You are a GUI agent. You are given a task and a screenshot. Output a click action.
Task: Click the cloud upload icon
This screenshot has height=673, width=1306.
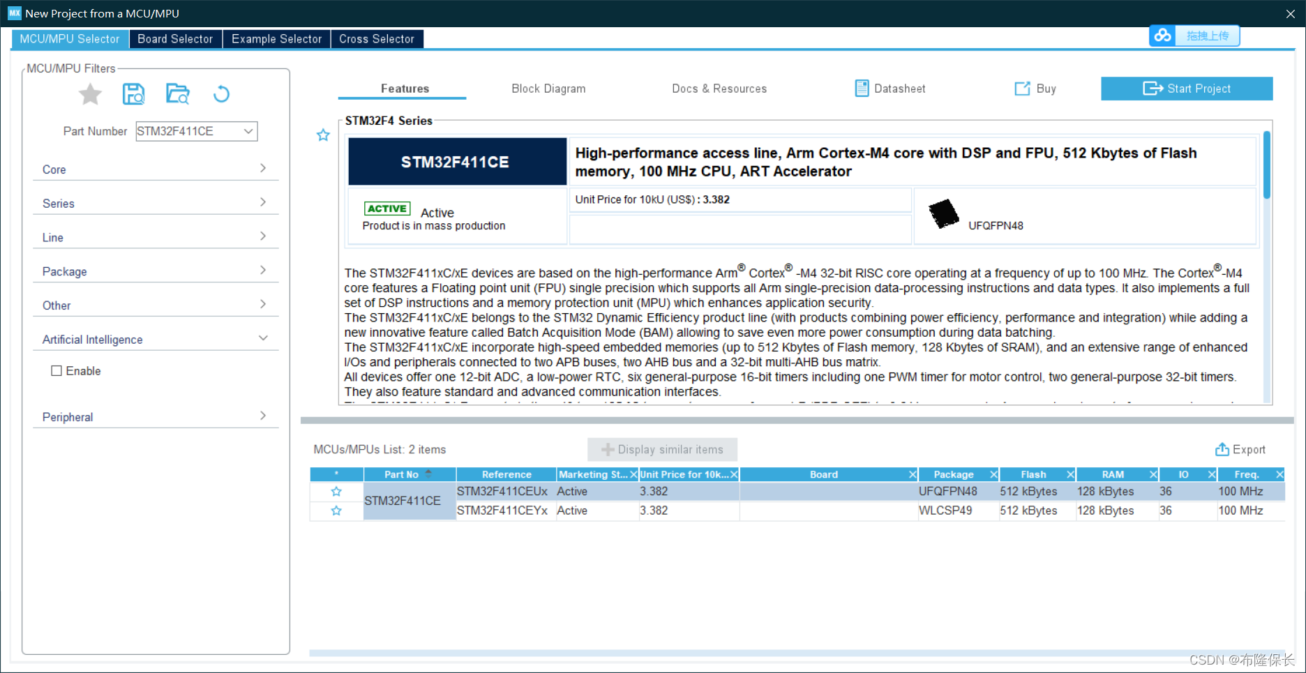(x=1162, y=36)
